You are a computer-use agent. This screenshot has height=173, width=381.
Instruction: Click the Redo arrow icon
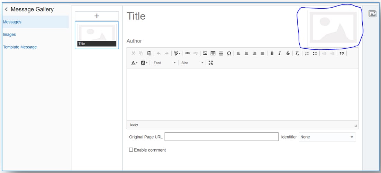[x=166, y=53]
